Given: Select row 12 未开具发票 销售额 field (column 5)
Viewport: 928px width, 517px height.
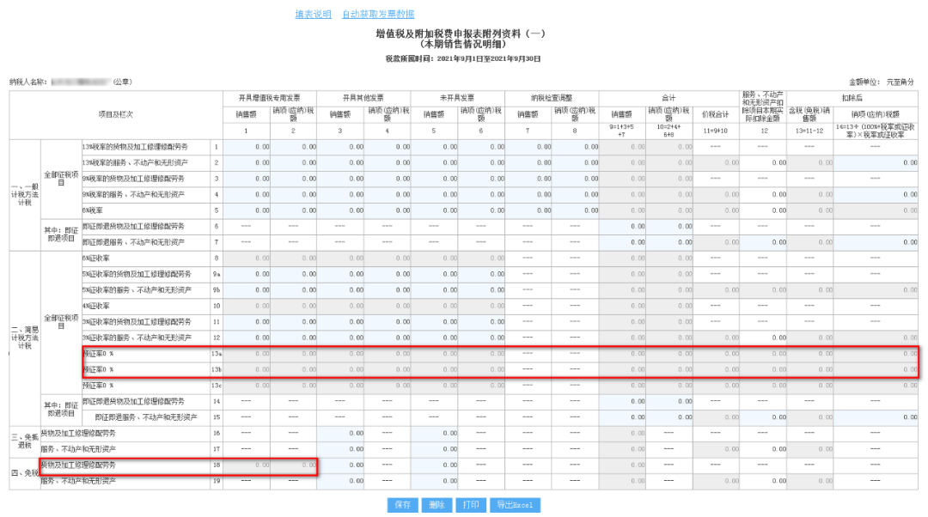Looking at the screenshot, I should point(435,338).
